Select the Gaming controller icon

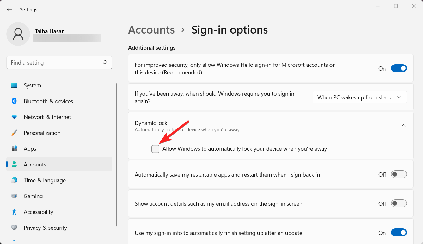[14, 196]
